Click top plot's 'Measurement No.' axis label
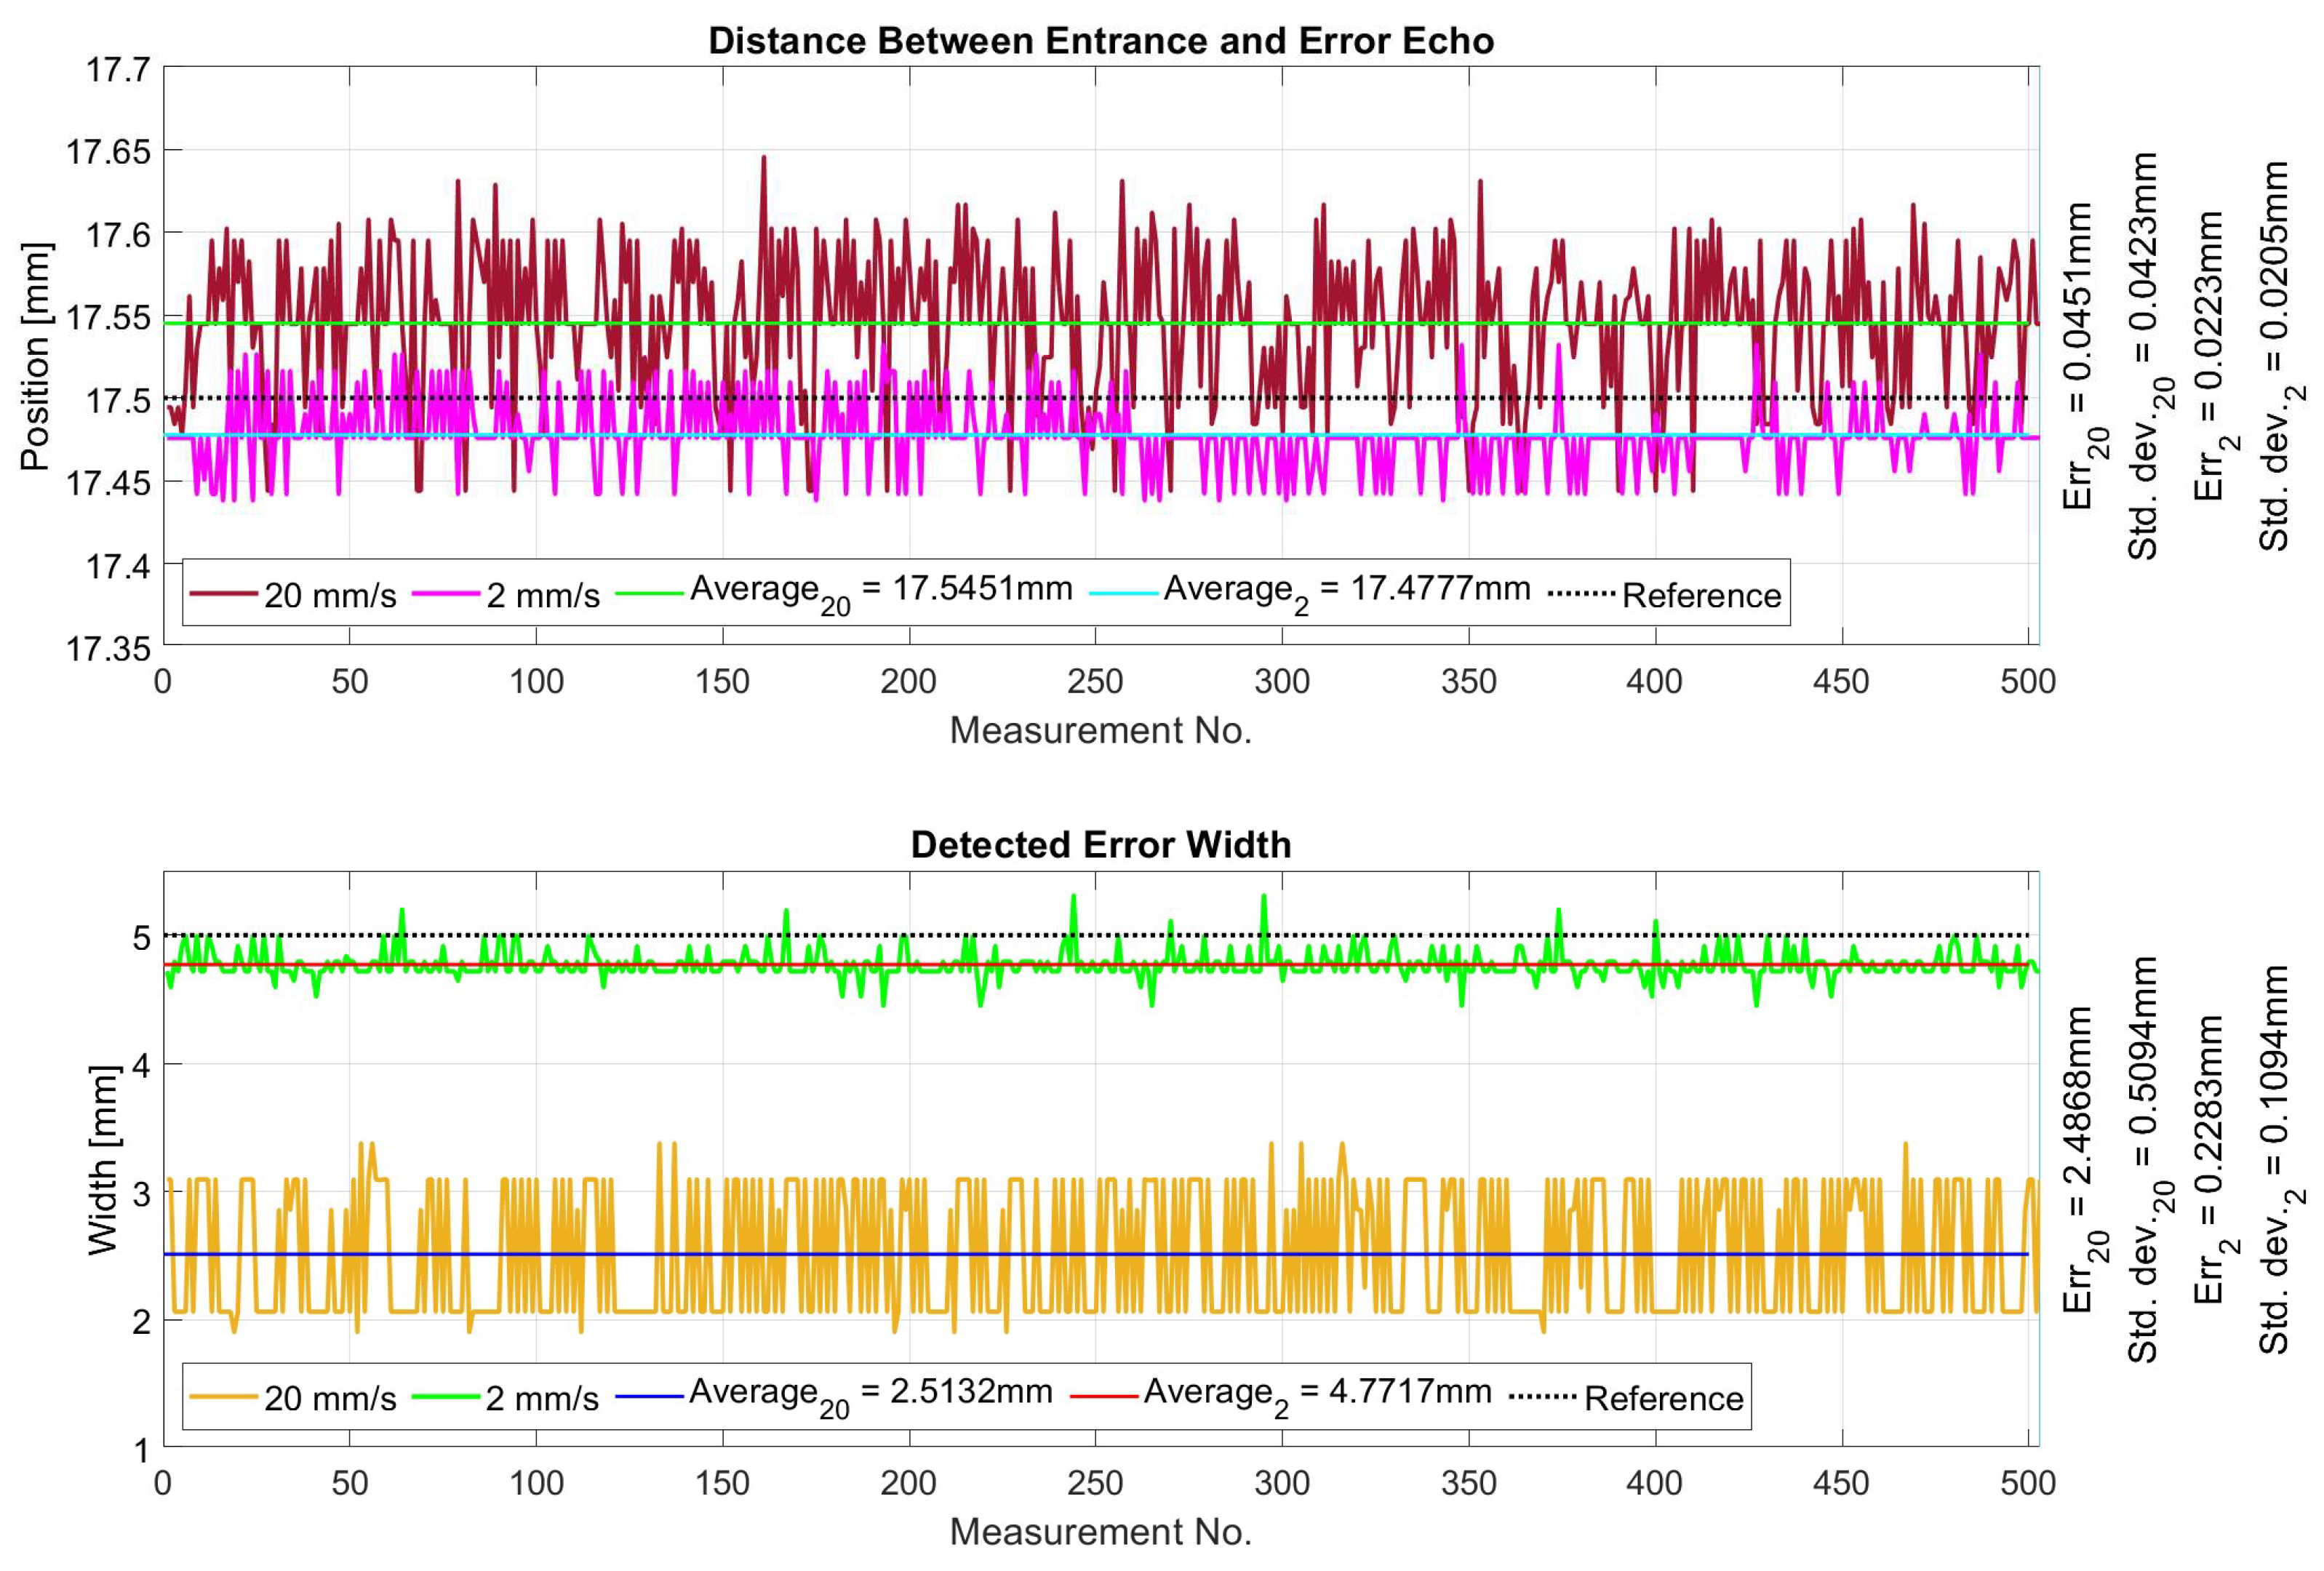 [x=1100, y=730]
